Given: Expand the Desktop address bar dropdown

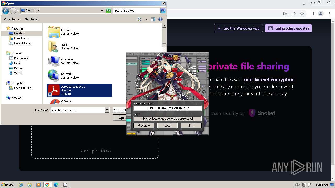Looking at the screenshot, I should point(102,11).
